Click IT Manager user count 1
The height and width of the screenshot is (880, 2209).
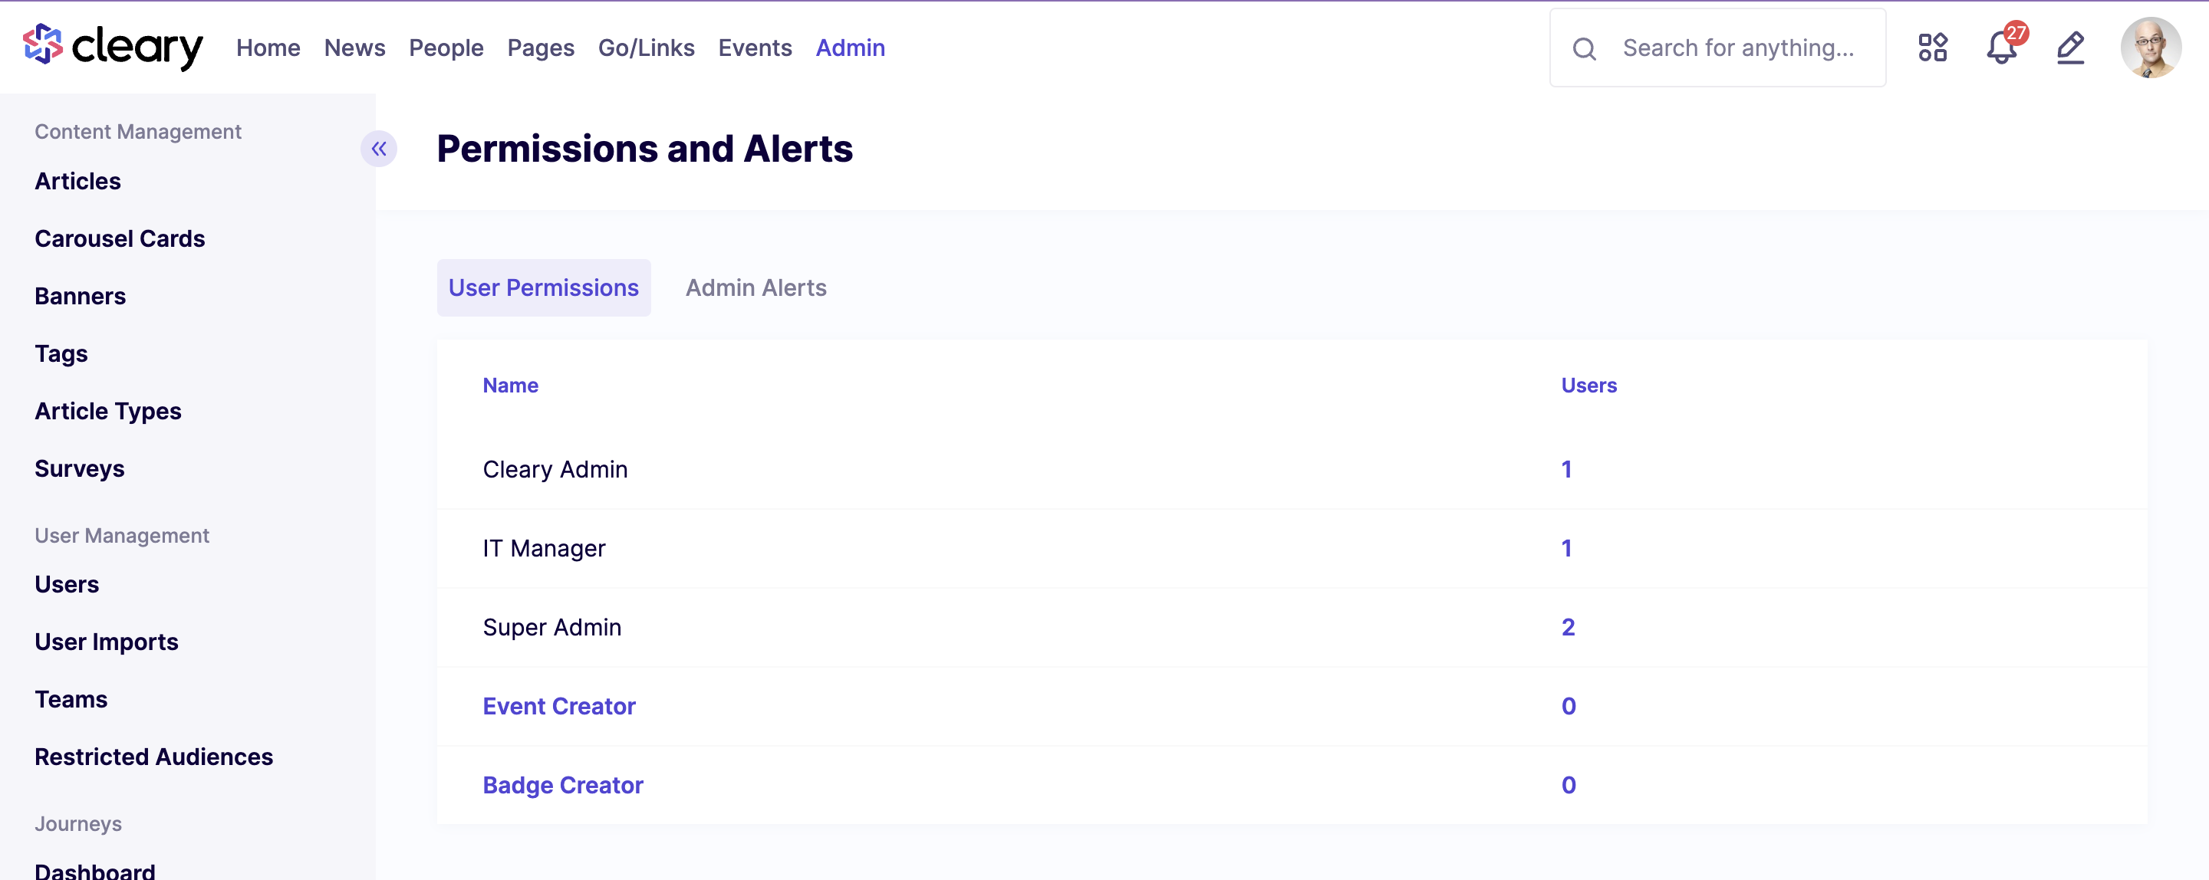(x=1567, y=548)
